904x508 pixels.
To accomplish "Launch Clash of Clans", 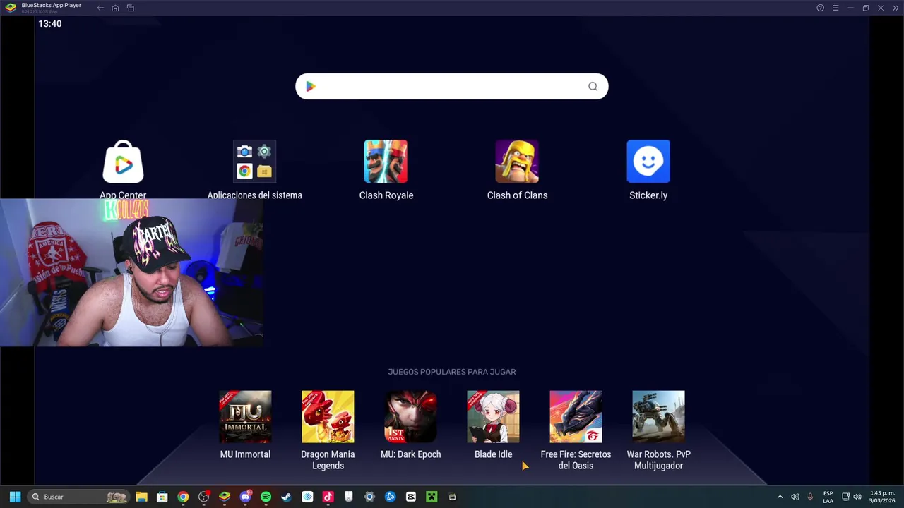I will [x=517, y=162].
